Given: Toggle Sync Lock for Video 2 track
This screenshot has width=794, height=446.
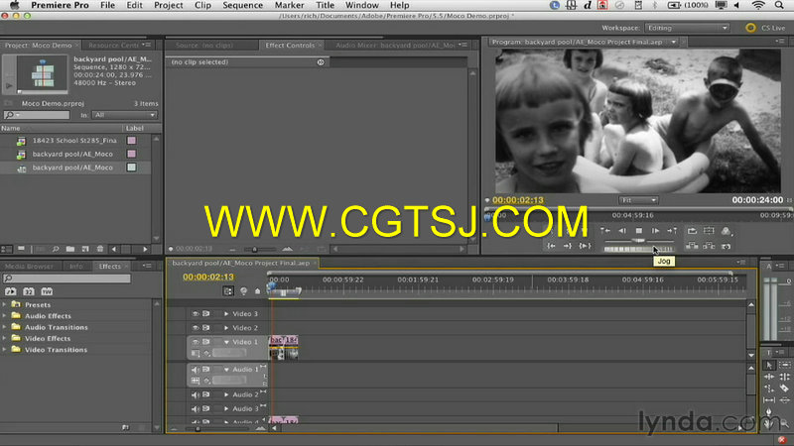Looking at the screenshot, I should click(x=206, y=328).
